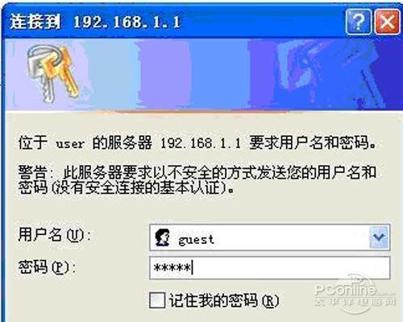Click the word user in server message
This screenshot has width=403, height=322.
pos(70,144)
